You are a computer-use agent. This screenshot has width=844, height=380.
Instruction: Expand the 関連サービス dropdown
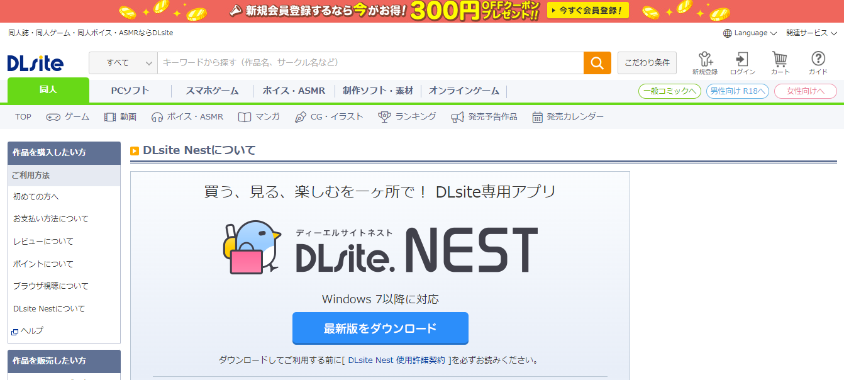(x=811, y=33)
